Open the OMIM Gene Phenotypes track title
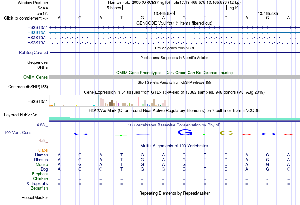The width and height of the screenshot is (300, 205). coord(174,73)
